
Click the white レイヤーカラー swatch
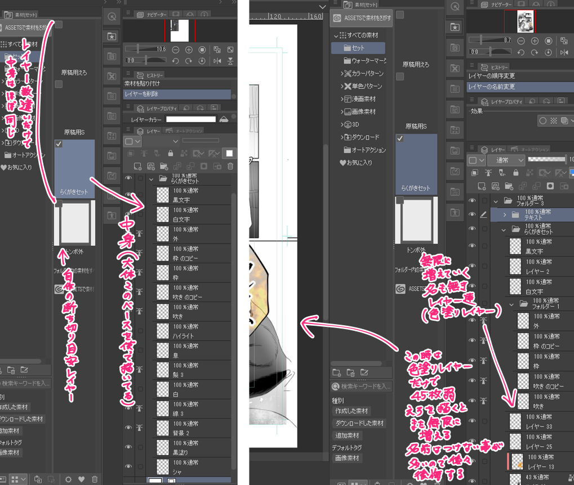coord(191,119)
